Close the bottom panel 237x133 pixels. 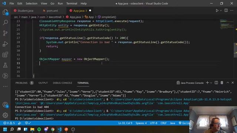coord(233,83)
